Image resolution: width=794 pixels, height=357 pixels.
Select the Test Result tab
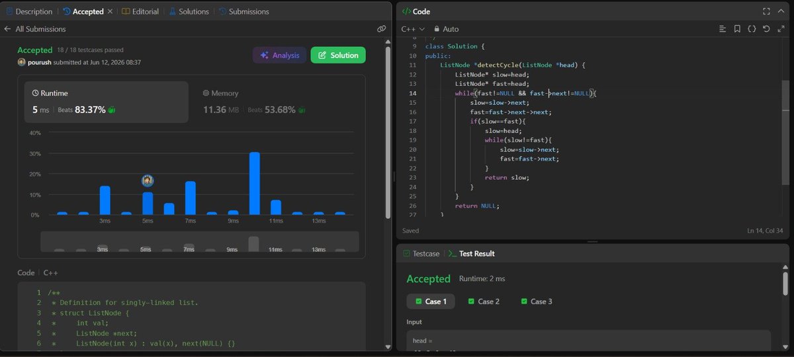tap(472, 253)
